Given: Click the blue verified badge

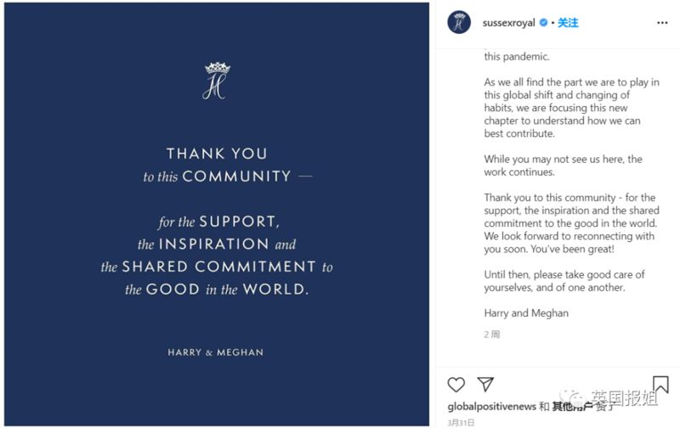Looking at the screenshot, I should click(x=543, y=23).
